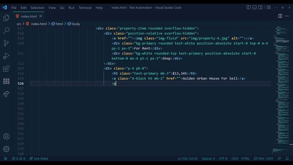Open the remote window status icon
Screen dimensions: 293x165
[5, 159]
